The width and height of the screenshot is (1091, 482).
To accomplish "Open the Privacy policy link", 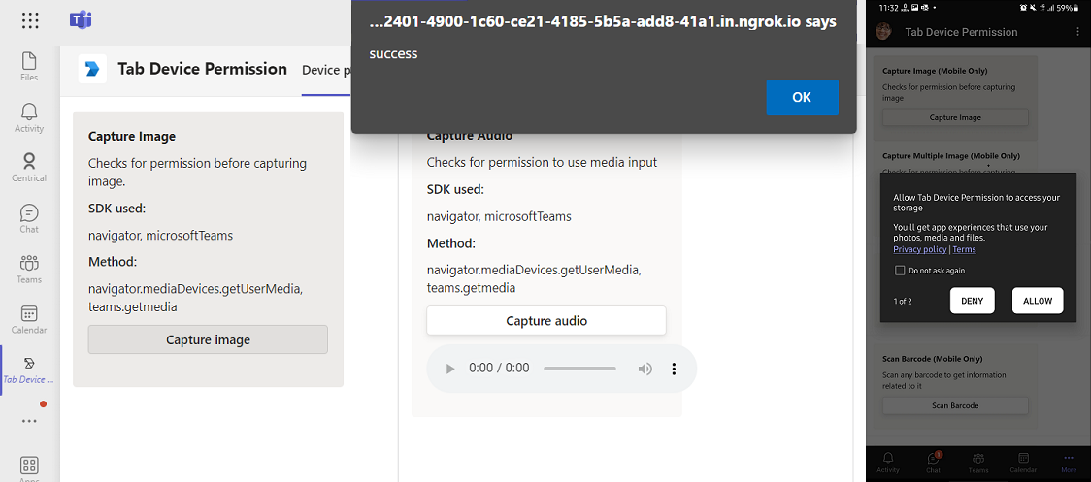I will click(x=919, y=249).
